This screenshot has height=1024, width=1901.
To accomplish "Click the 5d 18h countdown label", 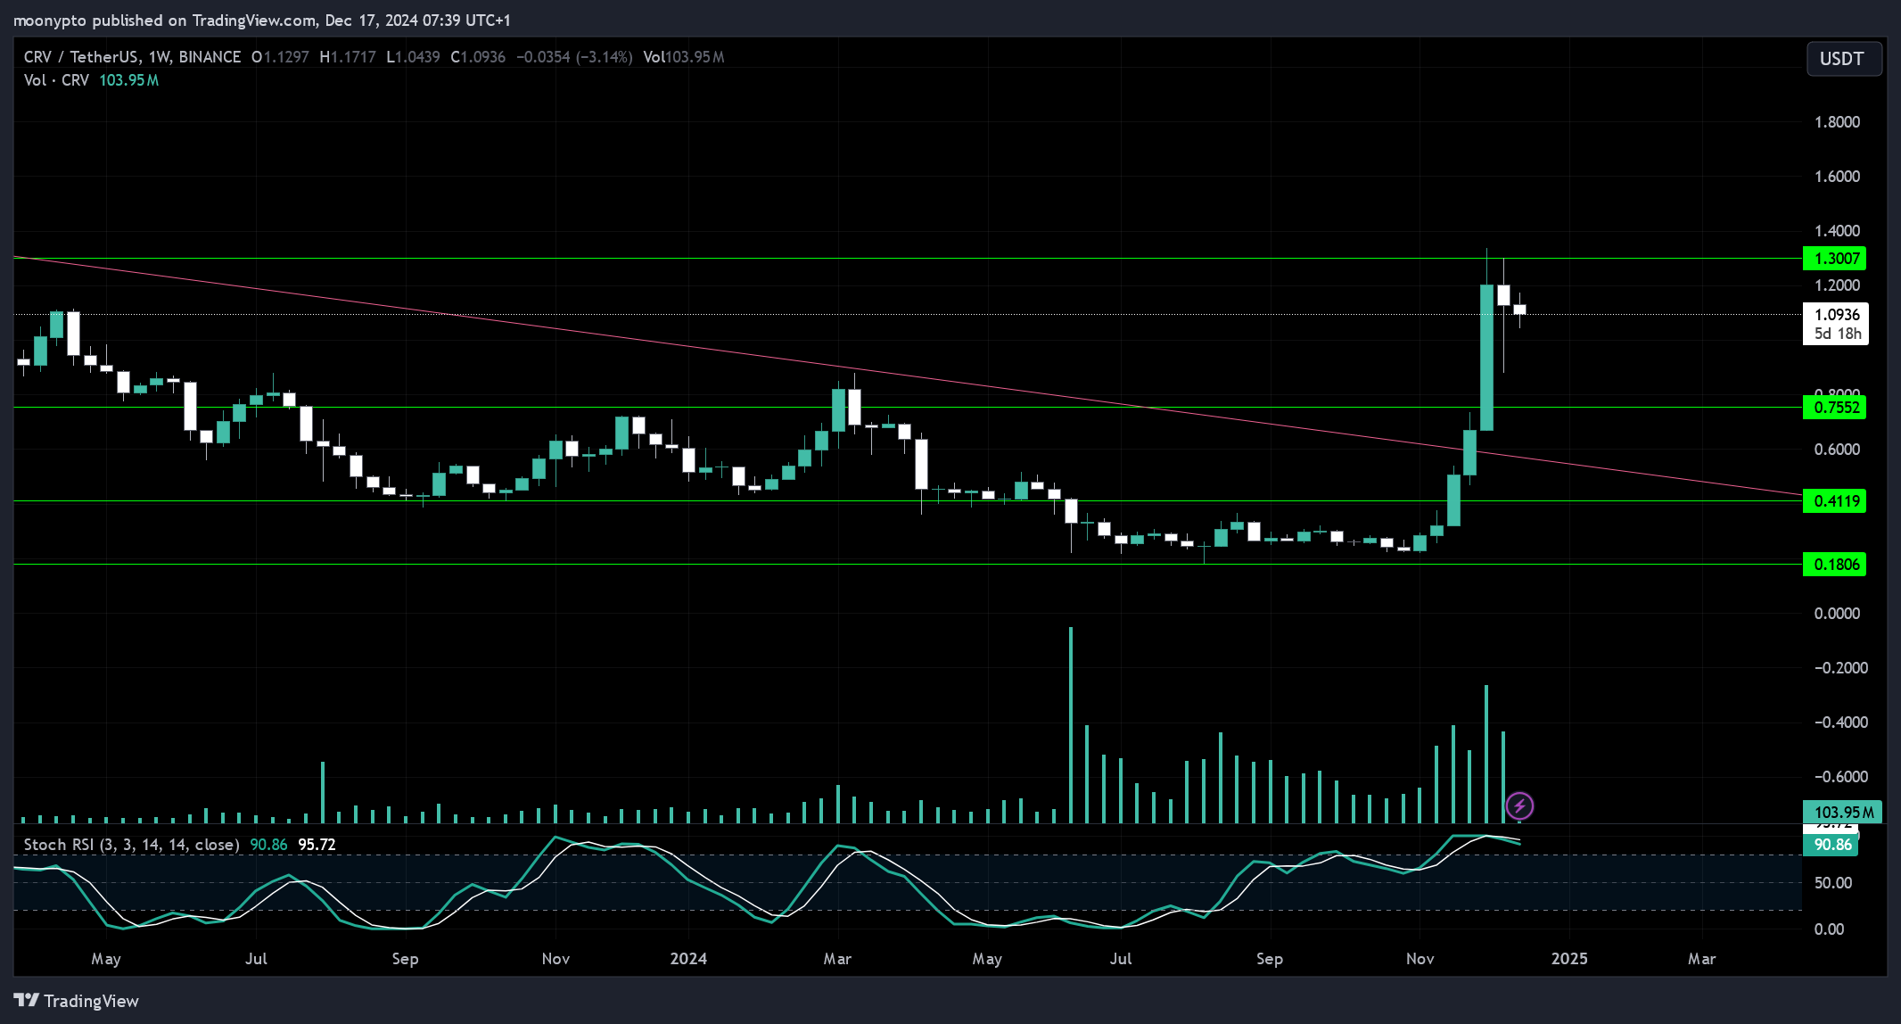I will [1838, 334].
